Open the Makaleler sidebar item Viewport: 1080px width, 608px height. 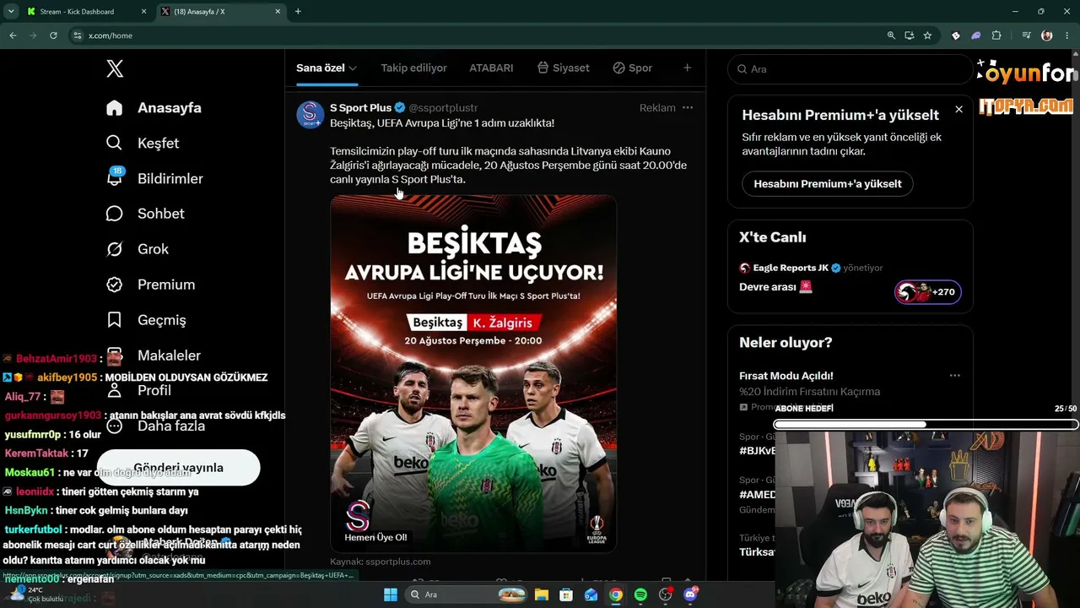click(x=154, y=356)
